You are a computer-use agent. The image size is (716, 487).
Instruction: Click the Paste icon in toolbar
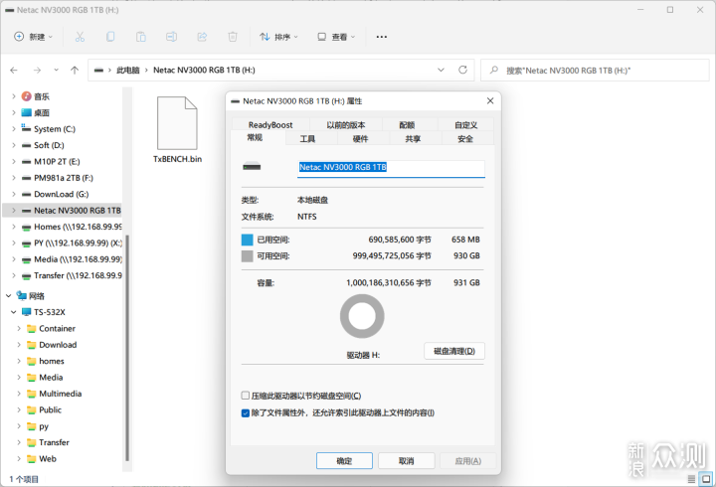(141, 37)
